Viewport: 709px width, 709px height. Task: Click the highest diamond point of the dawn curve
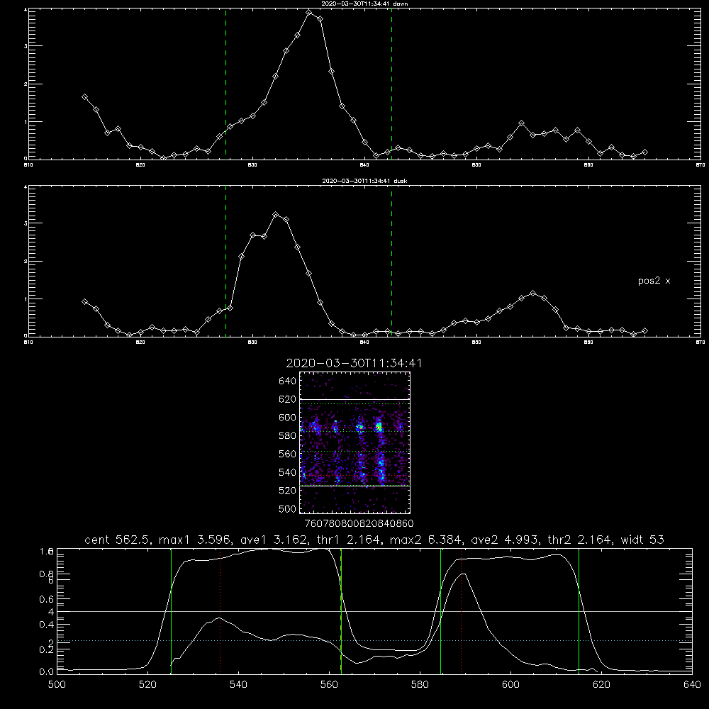[309, 13]
